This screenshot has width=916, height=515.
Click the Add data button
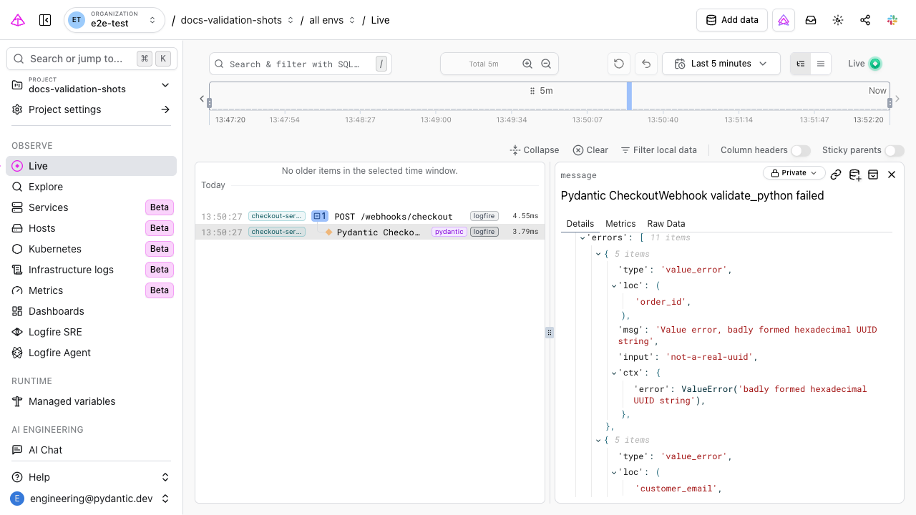pyautogui.click(x=732, y=20)
